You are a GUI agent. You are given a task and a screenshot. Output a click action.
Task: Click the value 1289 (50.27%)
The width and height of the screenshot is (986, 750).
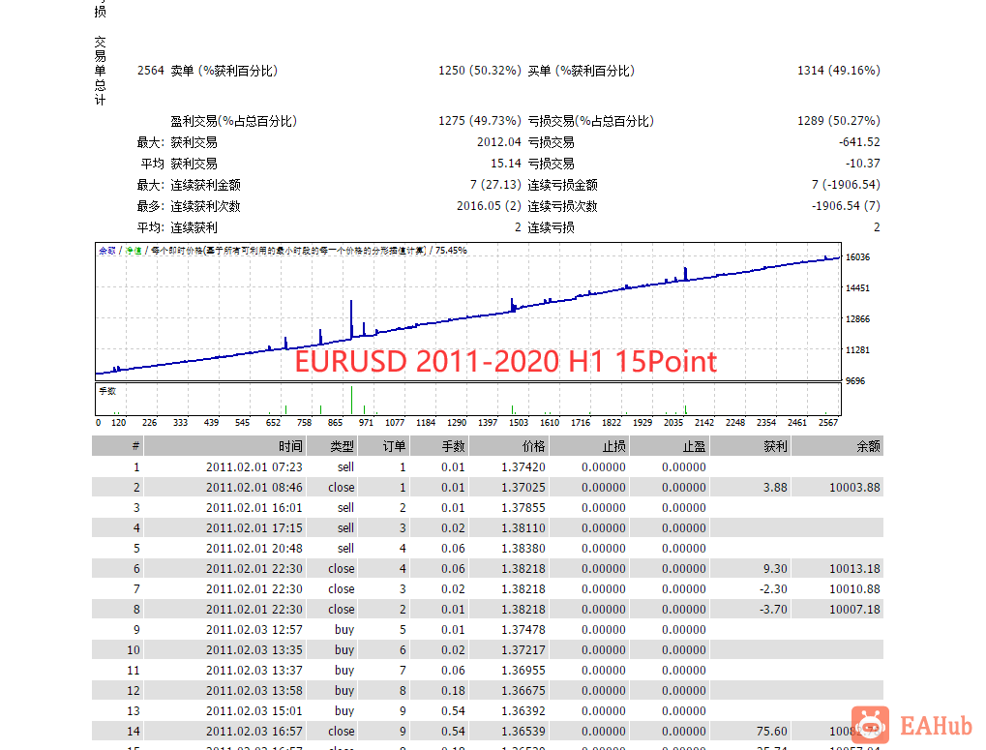[x=839, y=121]
